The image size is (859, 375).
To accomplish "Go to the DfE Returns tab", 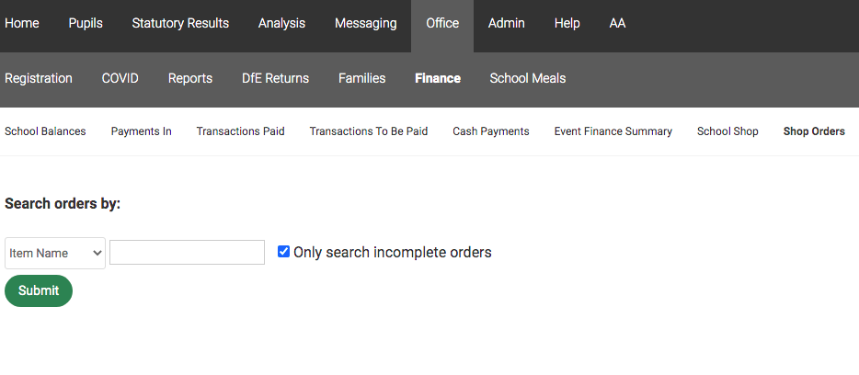I will pos(275,78).
